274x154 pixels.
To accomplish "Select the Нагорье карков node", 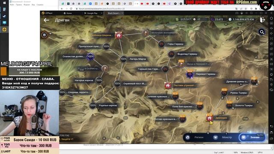I will point(99,80).
